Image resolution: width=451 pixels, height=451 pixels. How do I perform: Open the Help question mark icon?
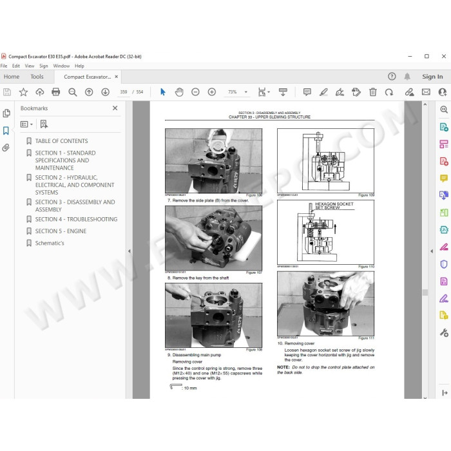(392, 77)
